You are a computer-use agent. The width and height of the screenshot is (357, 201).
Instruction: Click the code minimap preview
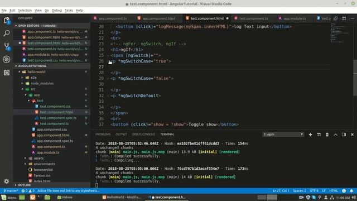[341, 33]
